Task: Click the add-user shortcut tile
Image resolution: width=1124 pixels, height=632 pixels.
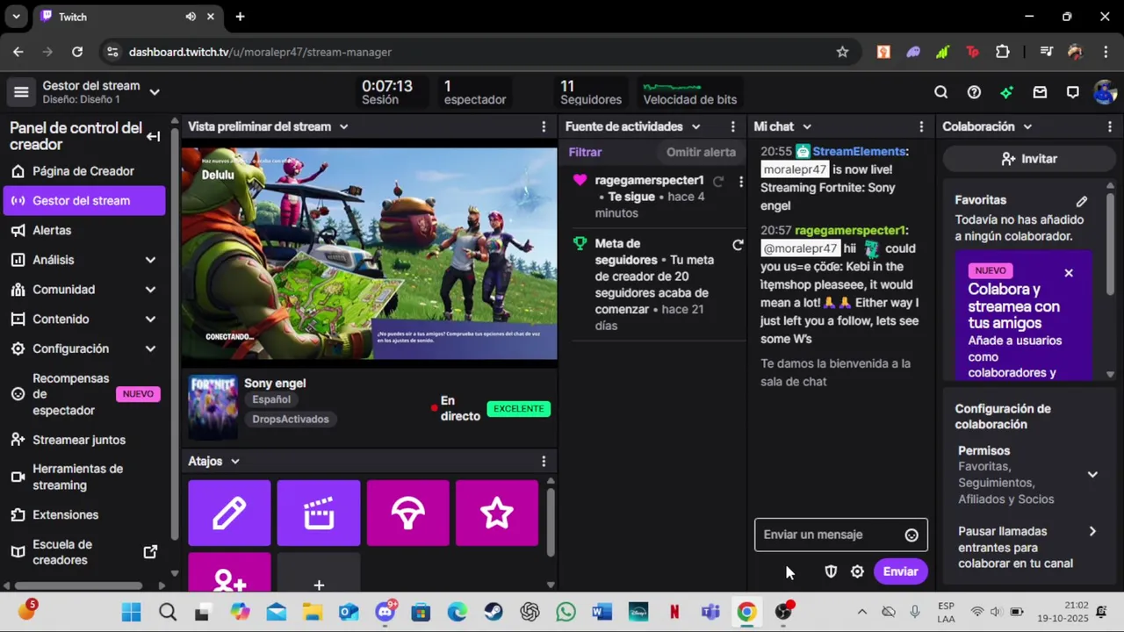Action: pos(229,572)
